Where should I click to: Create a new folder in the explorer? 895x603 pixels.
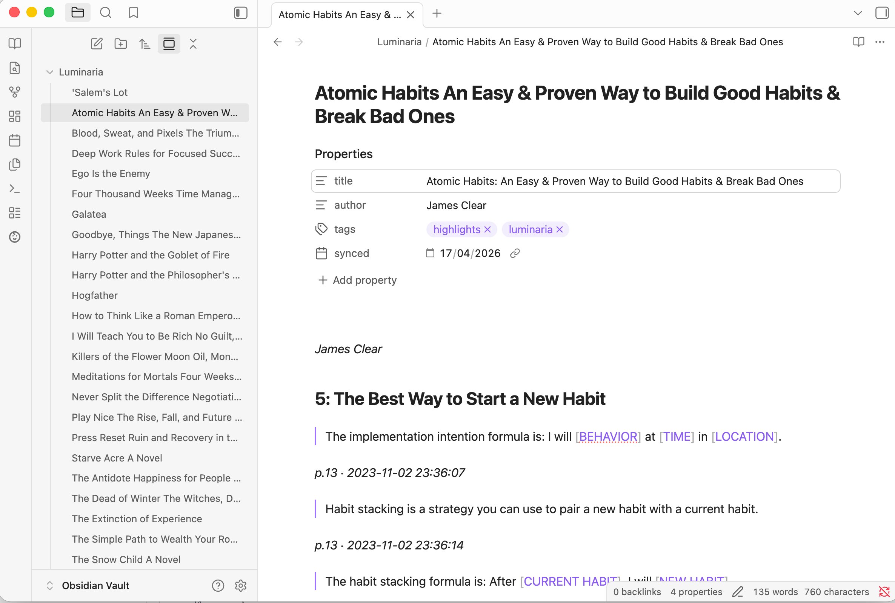[120, 43]
